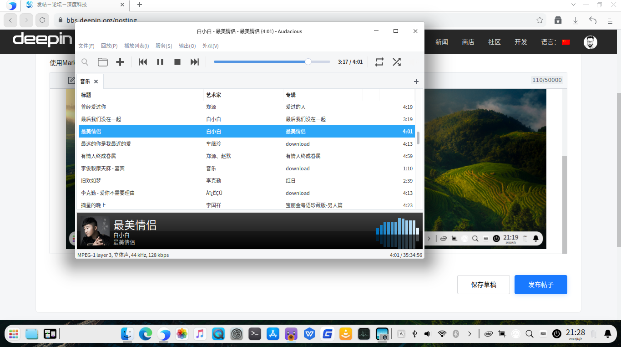Click the plus icon to add songs
This screenshot has height=347, width=621.
coord(120,62)
